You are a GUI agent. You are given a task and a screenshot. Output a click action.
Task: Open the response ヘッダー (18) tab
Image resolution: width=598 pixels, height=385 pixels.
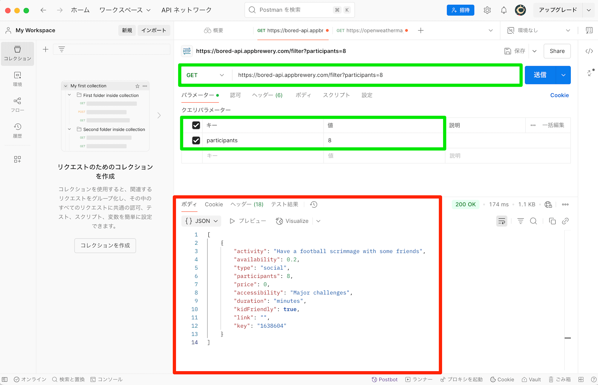247,205
